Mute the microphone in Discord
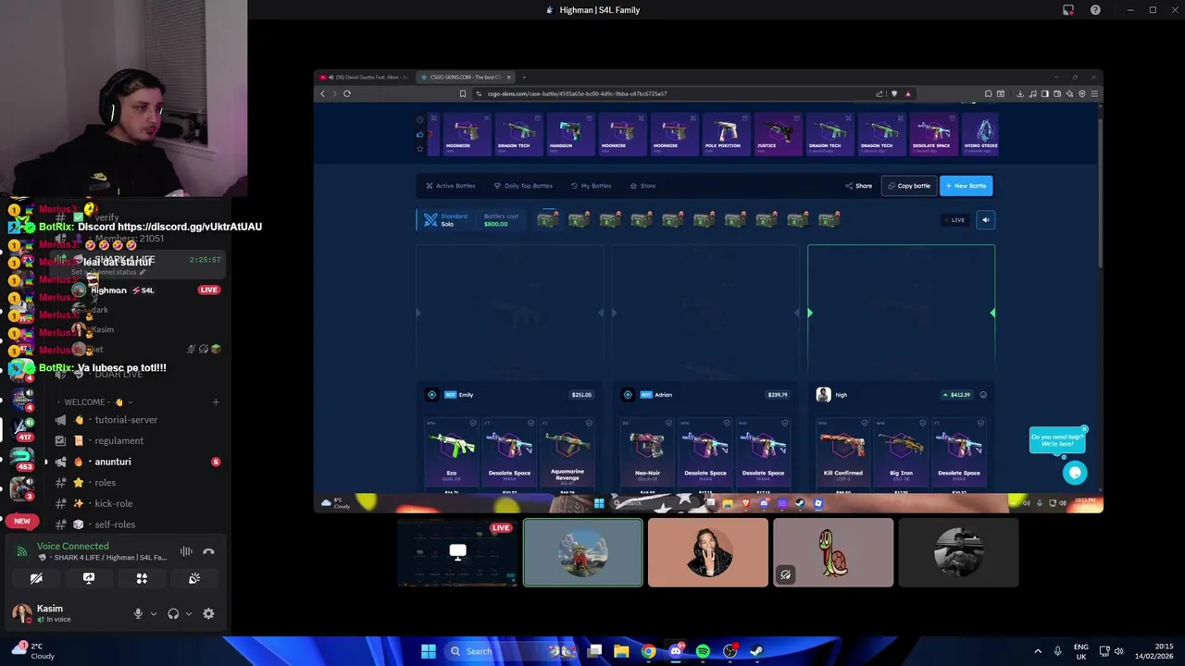Screen dimensions: 1185x666 [138, 613]
